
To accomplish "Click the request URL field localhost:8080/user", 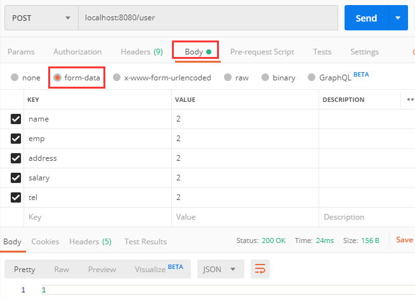I will 208,18.
